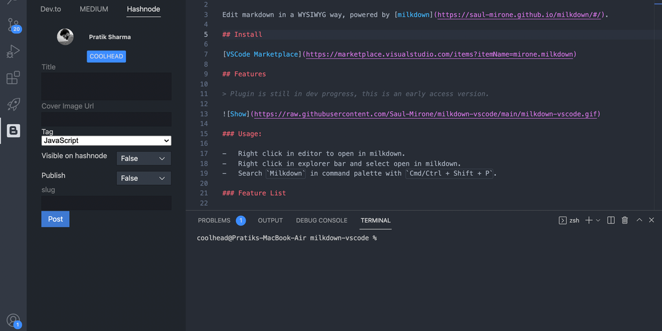Open the PROBLEMS panel tab

pos(214,220)
